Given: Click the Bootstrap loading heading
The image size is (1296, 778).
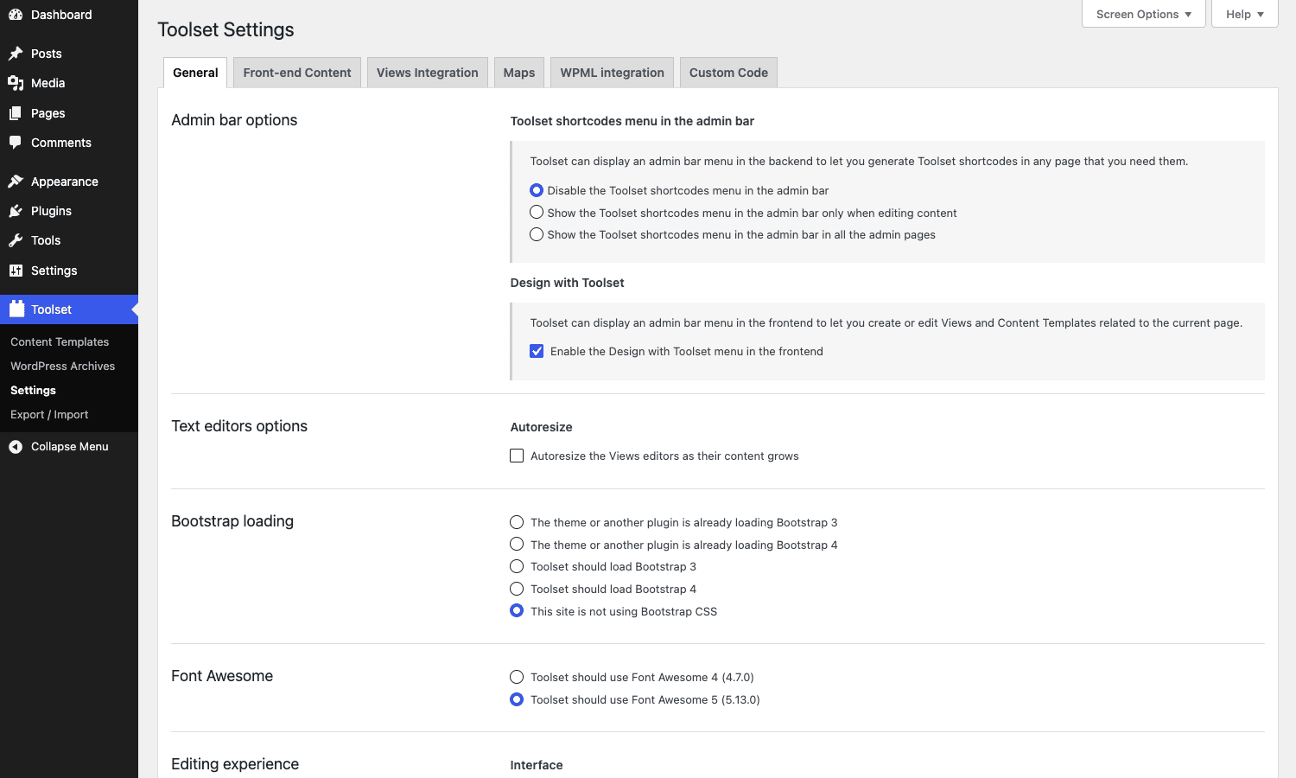Looking at the screenshot, I should pyautogui.click(x=232, y=521).
